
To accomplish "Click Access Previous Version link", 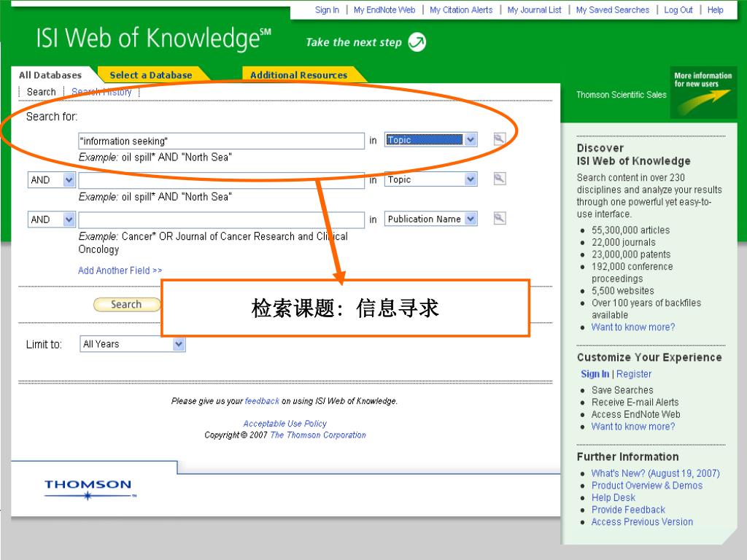I will (x=642, y=522).
